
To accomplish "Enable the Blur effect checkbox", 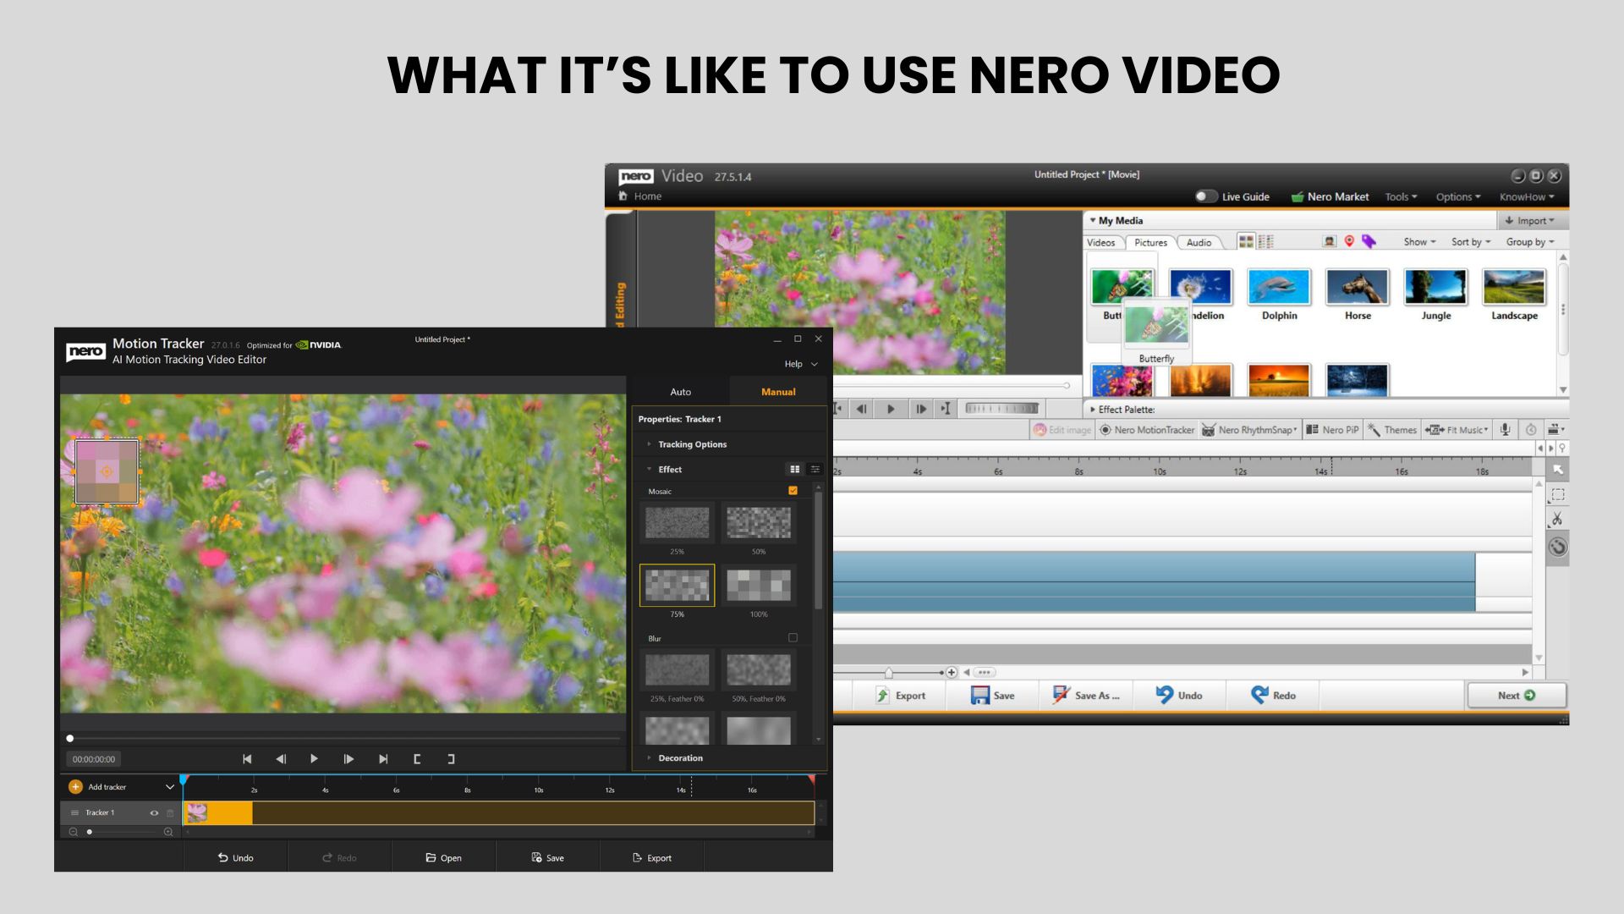I will pos(793,638).
